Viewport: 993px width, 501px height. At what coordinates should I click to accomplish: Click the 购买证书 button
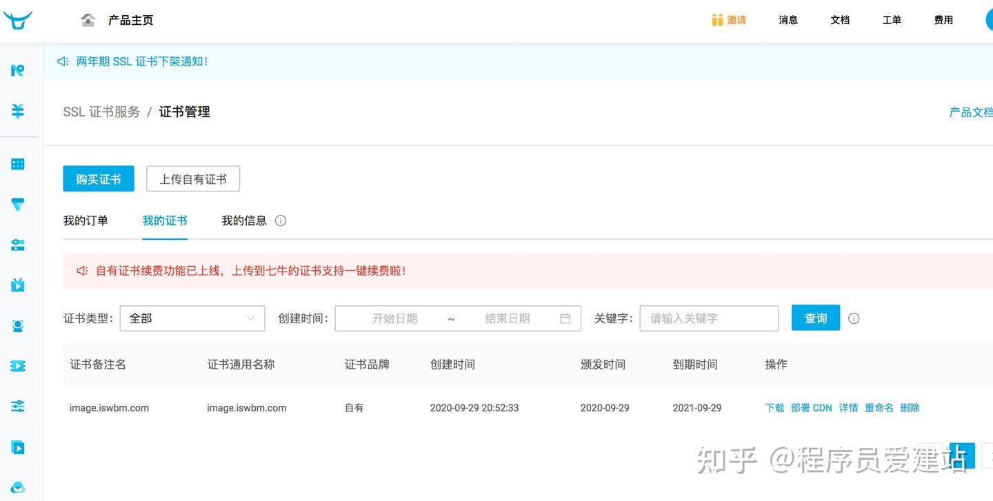pos(99,178)
